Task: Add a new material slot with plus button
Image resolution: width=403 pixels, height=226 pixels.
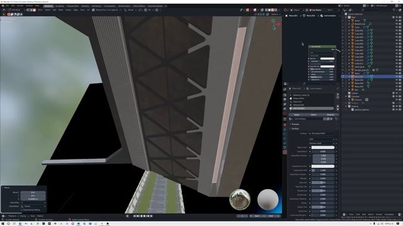Action: click(338, 95)
